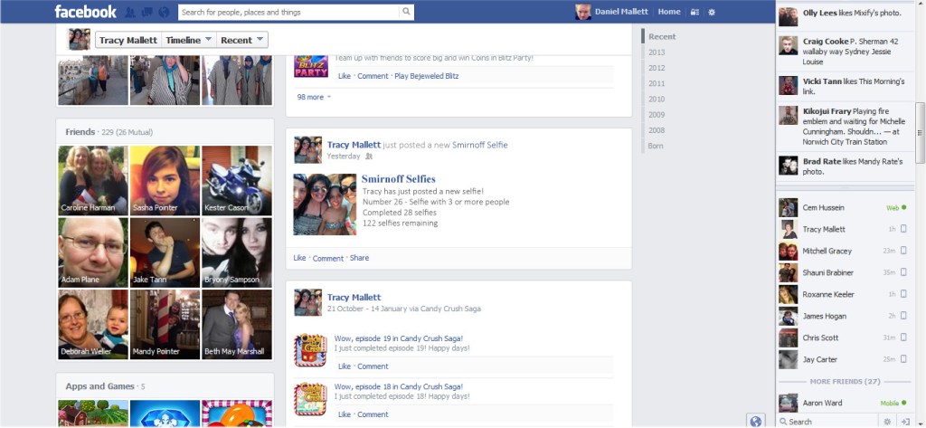Expand the Recent dropdown

pyautogui.click(x=242, y=40)
